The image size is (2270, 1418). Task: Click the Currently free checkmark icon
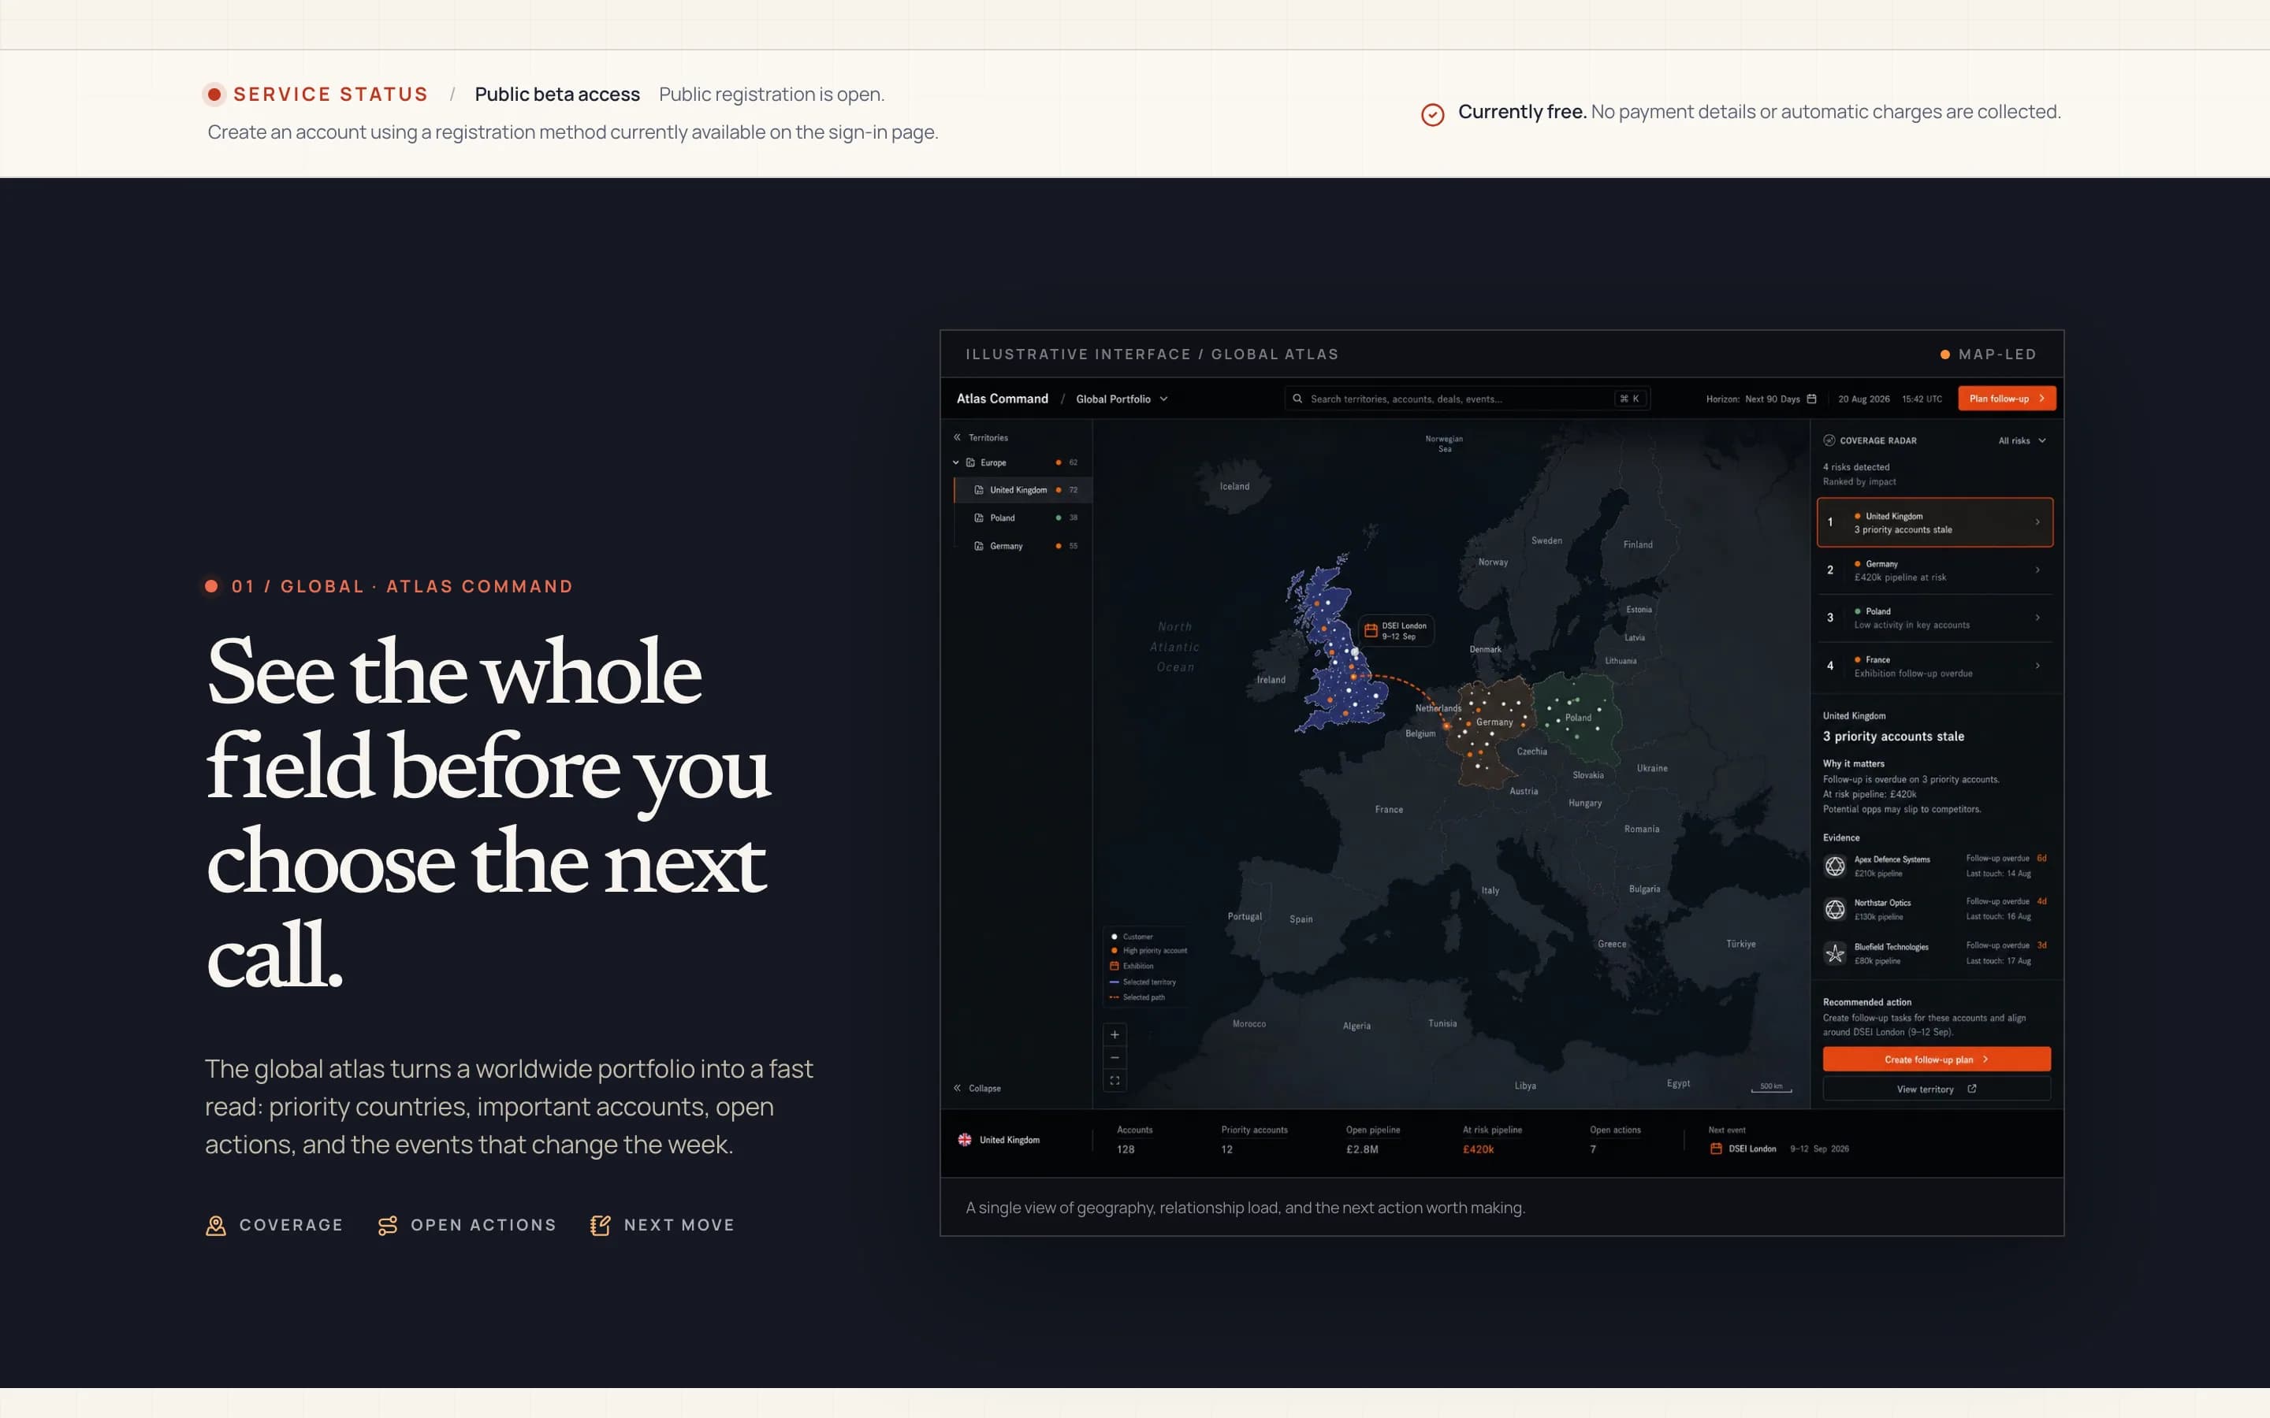pyautogui.click(x=1432, y=114)
